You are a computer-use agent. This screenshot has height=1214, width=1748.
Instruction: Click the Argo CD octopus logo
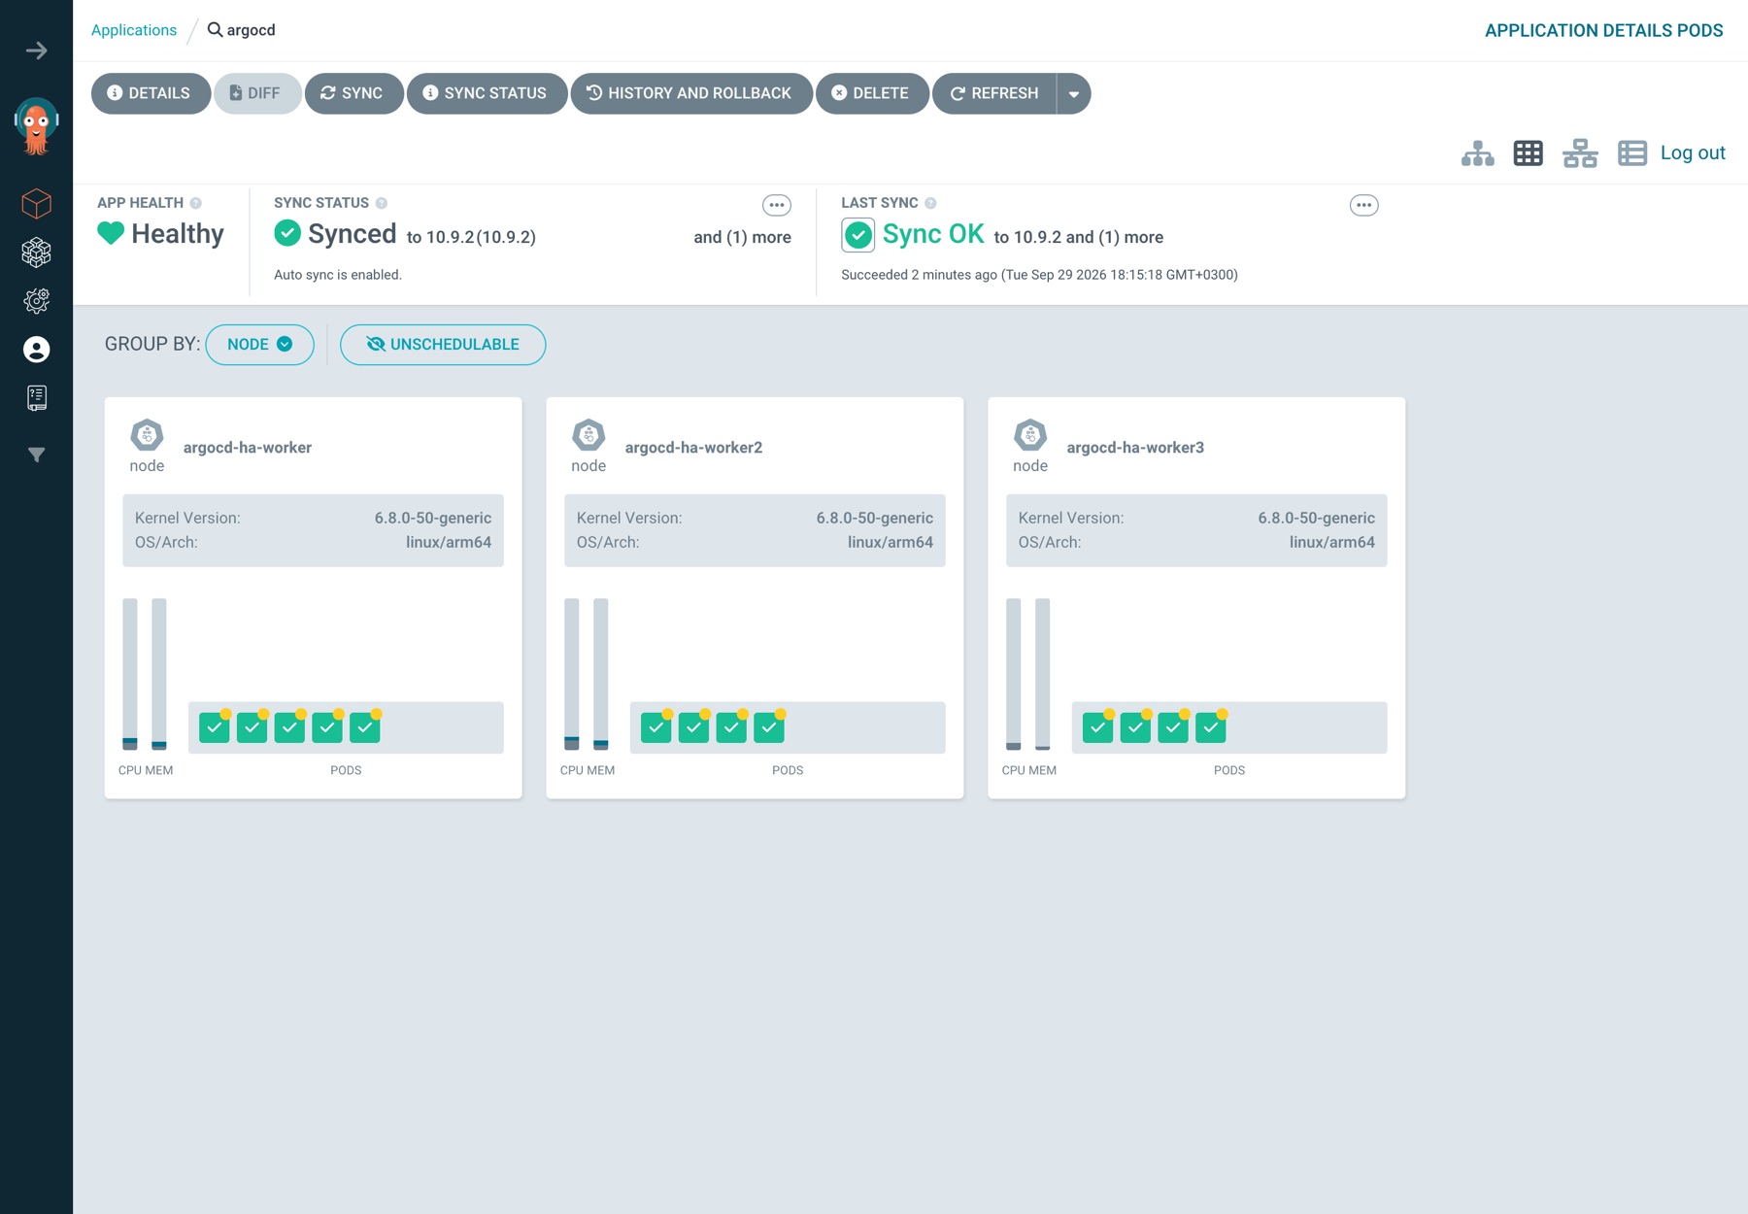(x=37, y=126)
